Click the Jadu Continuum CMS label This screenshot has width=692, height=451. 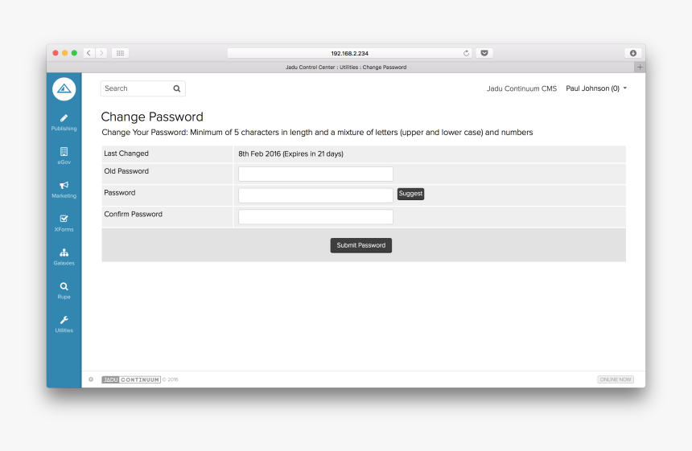tap(521, 88)
